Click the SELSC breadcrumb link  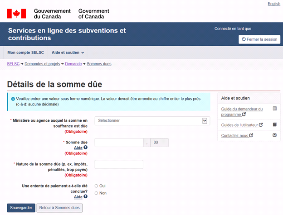[x=13, y=64]
